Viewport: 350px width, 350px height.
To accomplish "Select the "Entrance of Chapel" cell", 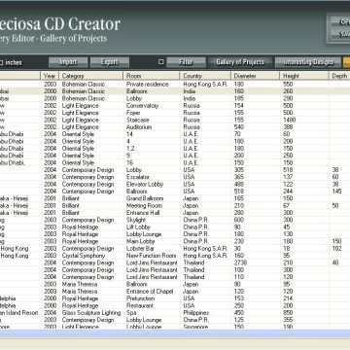I will coord(150,292).
